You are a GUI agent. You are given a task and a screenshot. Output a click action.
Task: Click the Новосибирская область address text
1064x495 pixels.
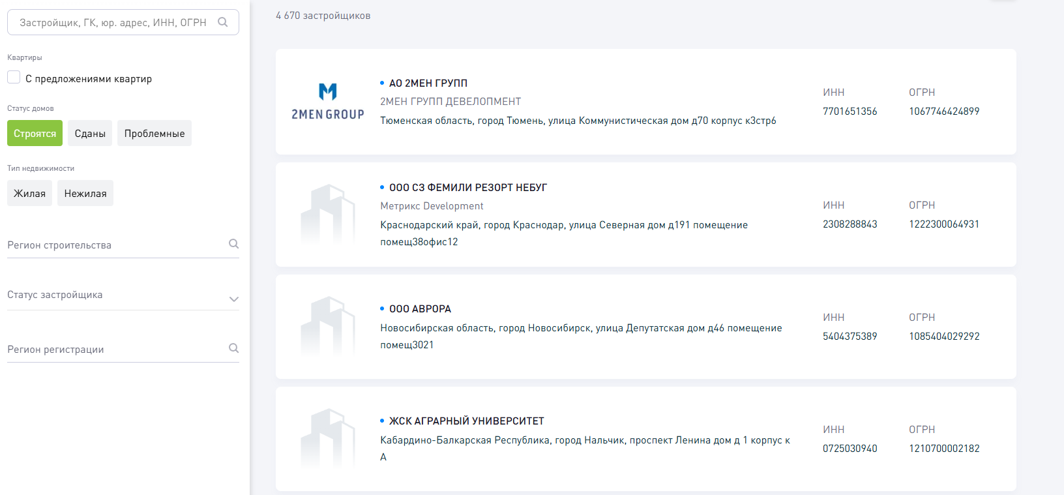point(581,337)
